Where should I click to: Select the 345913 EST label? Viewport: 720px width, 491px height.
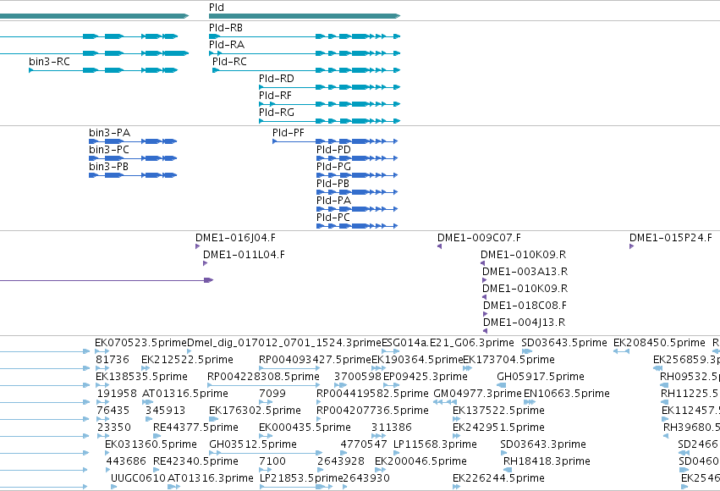click(165, 411)
